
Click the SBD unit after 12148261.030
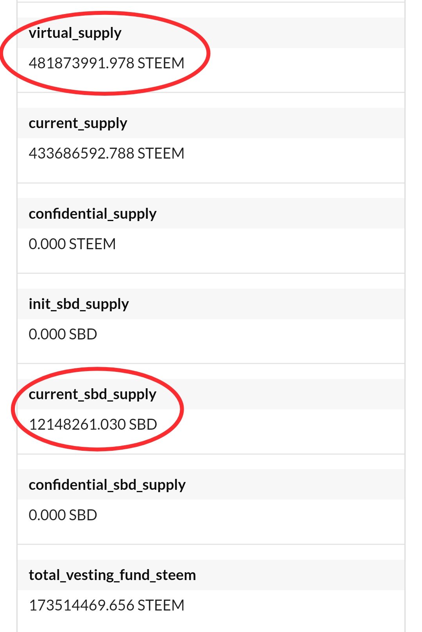click(x=143, y=425)
